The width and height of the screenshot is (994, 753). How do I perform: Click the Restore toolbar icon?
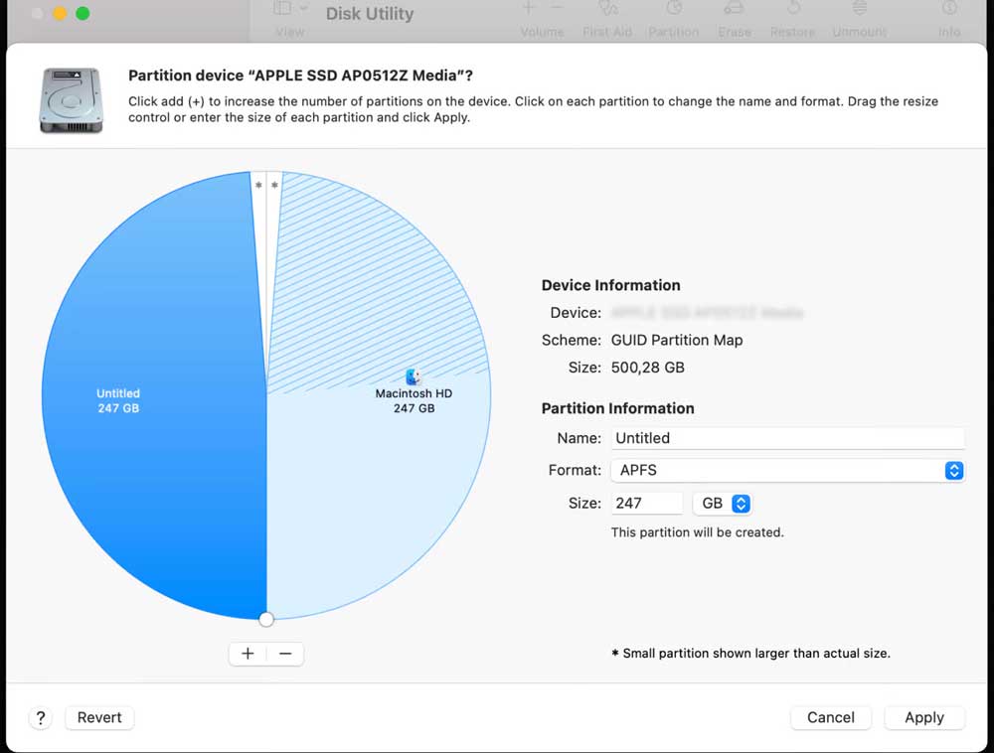click(x=793, y=8)
